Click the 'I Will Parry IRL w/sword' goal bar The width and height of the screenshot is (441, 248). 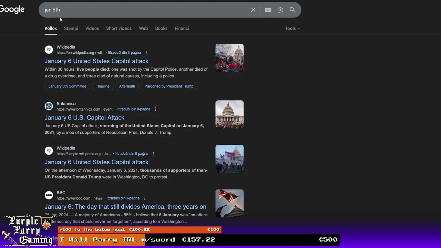(x=198, y=240)
